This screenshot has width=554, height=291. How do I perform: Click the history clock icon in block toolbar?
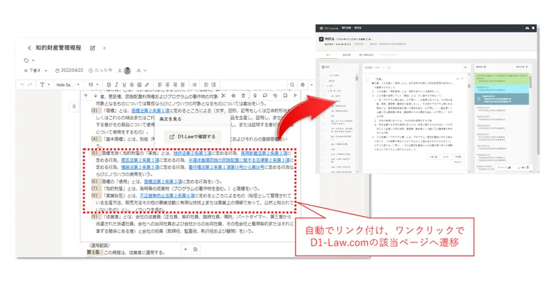click(x=275, y=96)
